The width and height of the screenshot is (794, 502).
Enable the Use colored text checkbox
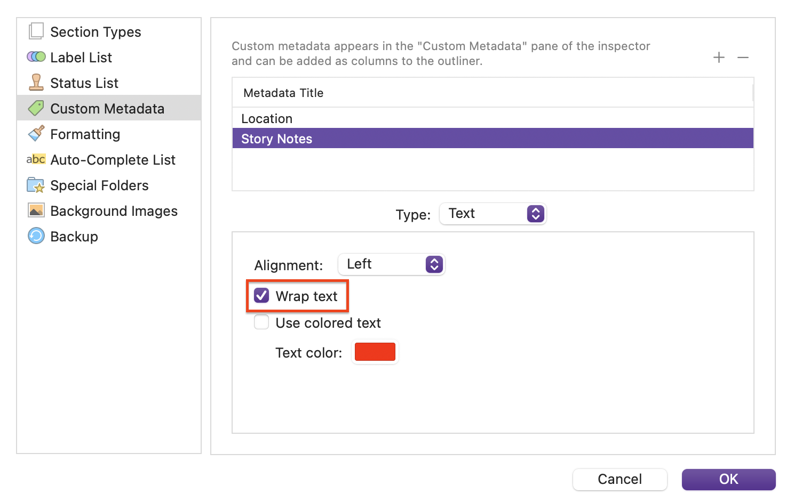[x=261, y=322]
